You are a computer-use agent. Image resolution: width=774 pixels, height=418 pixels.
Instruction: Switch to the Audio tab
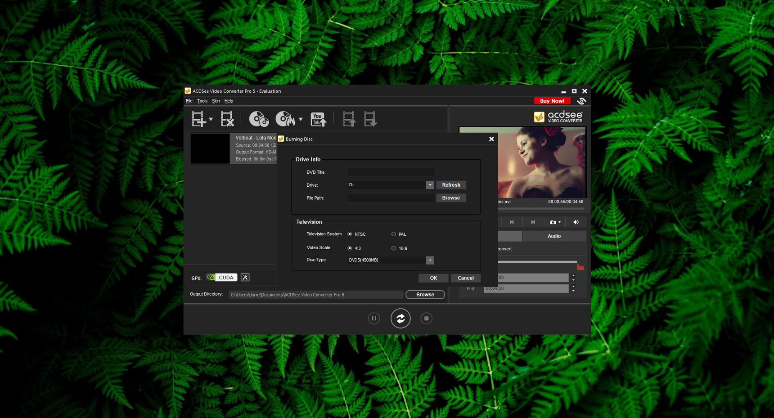tap(554, 236)
